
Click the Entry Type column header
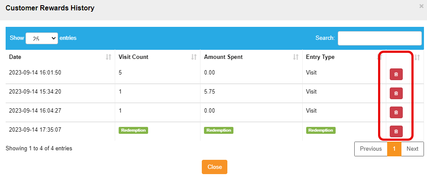coord(320,57)
